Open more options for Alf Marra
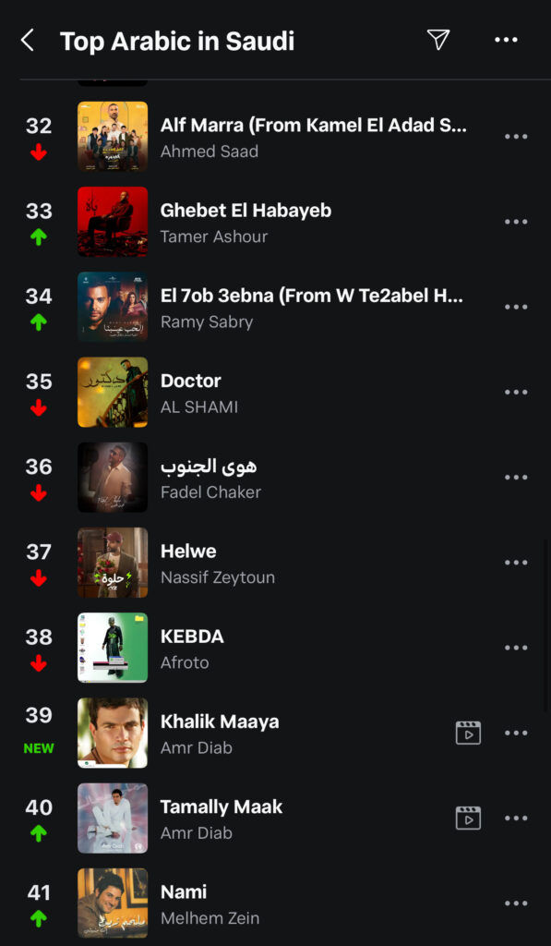This screenshot has width=551, height=946. (516, 137)
